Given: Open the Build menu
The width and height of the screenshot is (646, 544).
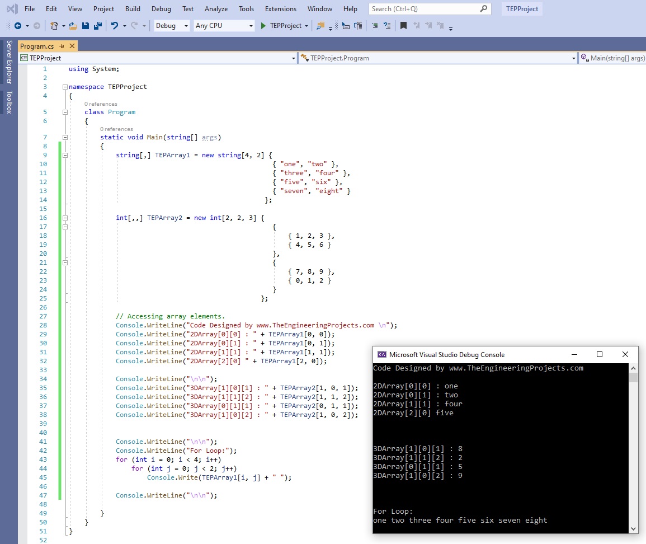Looking at the screenshot, I should [x=133, y=9].
